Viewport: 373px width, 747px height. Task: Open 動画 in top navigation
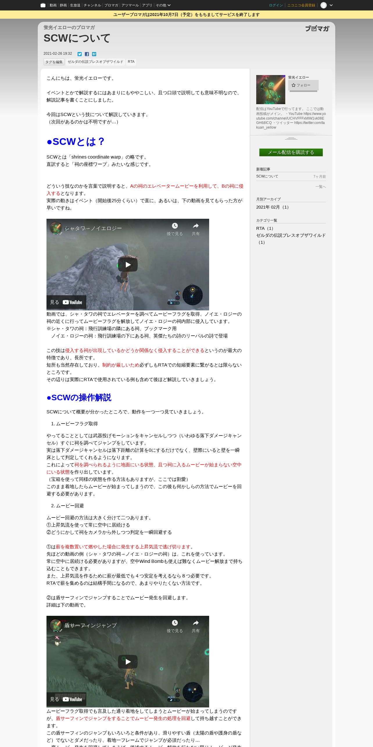(x=53, y=5)
